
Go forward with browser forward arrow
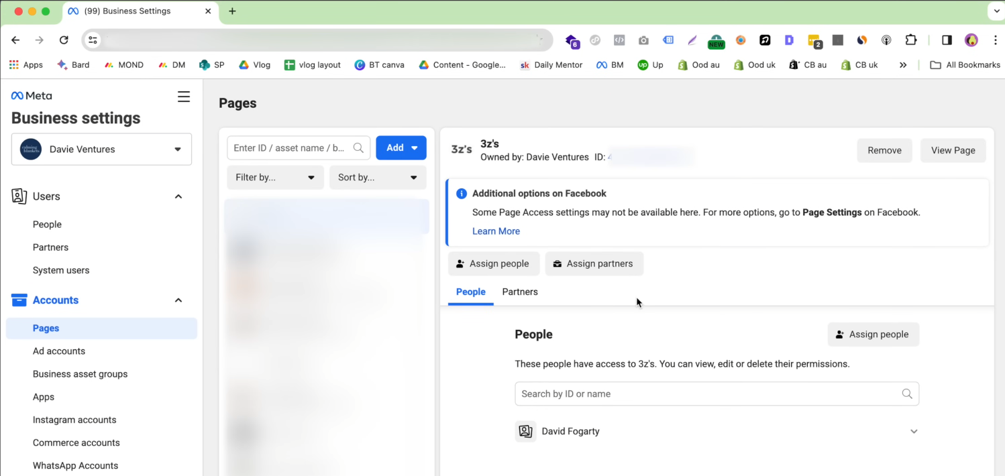[x=40, y=40]
